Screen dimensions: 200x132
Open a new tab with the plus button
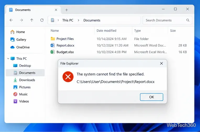click(67, 10)
